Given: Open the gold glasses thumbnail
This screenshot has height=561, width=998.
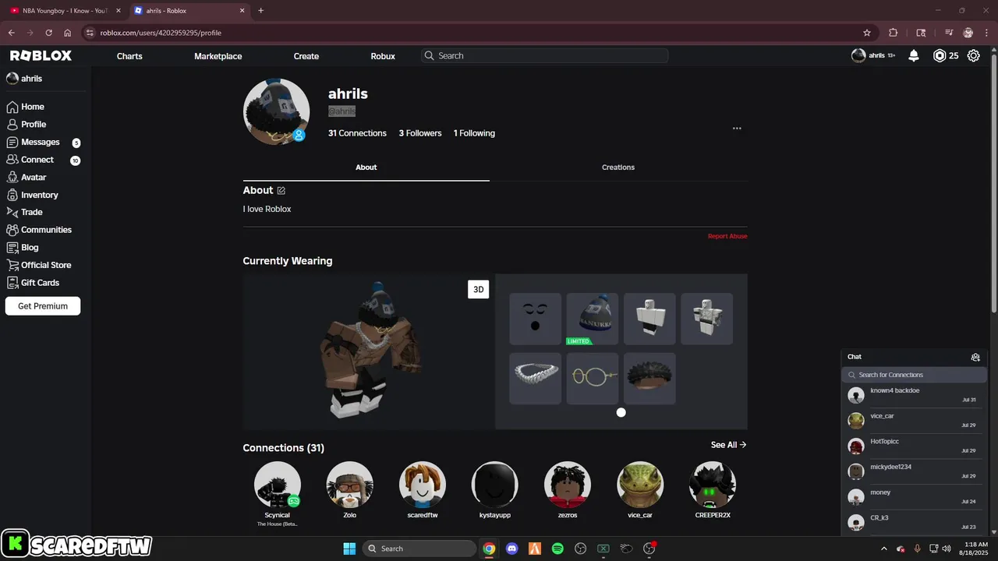Looking at the screenshot, I should pyautogui.click(x=593, y=379).
